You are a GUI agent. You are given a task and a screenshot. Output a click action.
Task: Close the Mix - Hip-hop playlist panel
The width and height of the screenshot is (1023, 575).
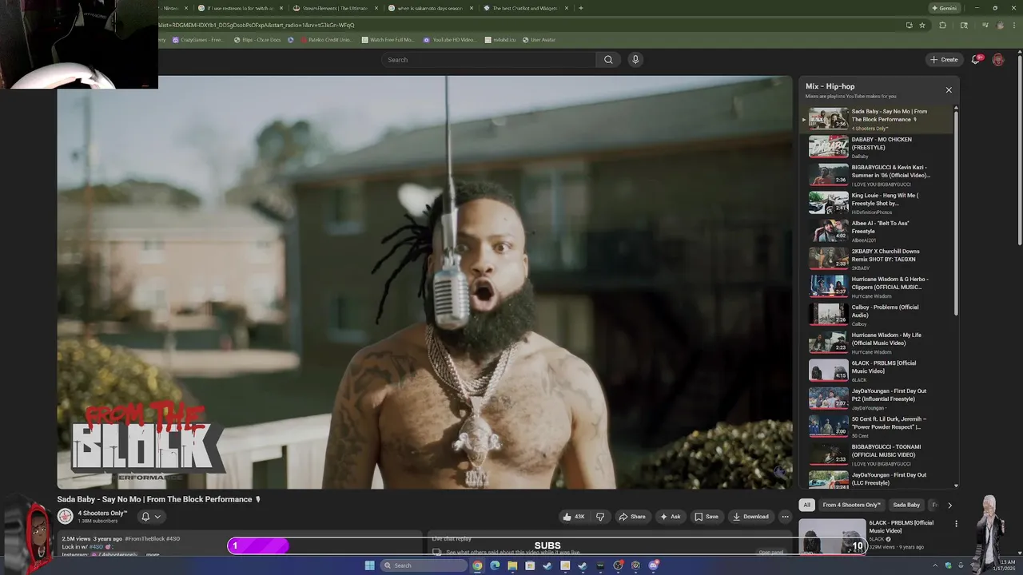coord(949,90)
